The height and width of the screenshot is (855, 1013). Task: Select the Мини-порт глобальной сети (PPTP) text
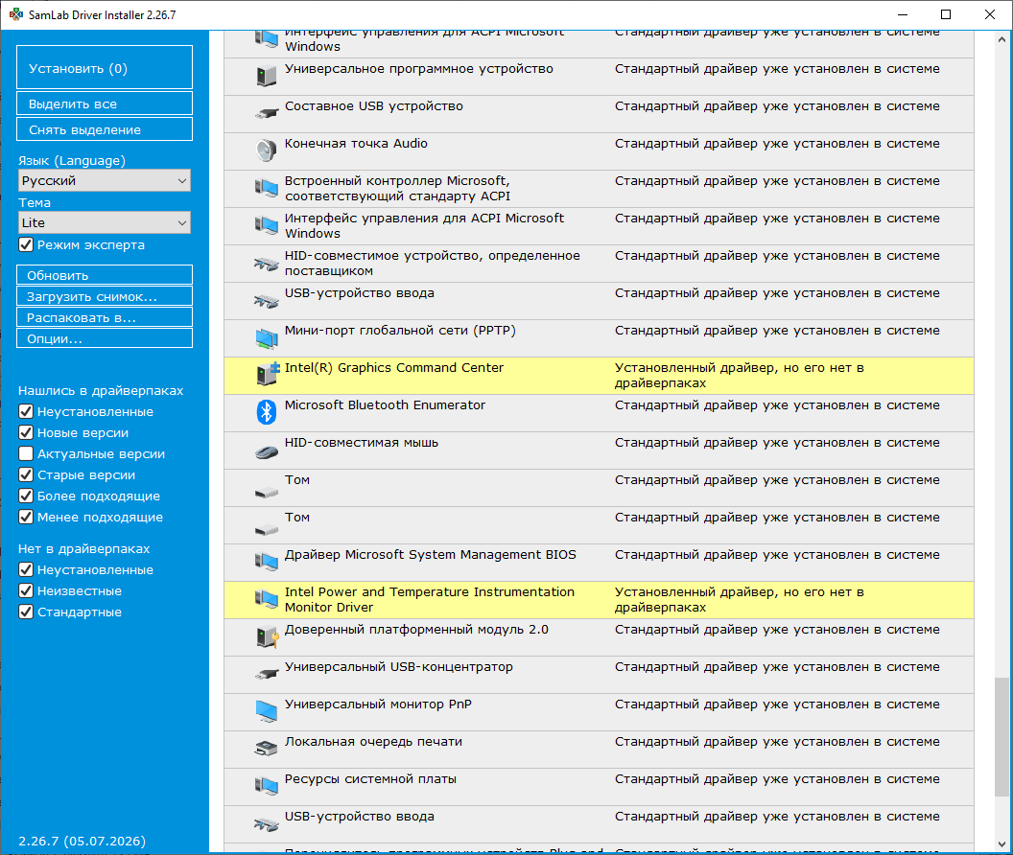pyautogui.click(x=401, y=330)
